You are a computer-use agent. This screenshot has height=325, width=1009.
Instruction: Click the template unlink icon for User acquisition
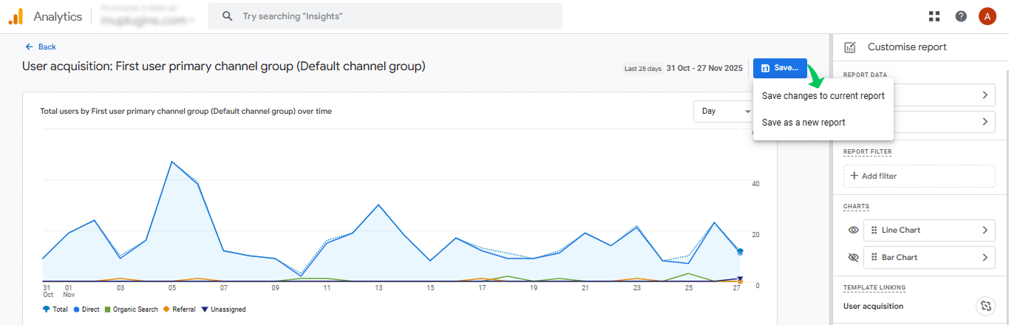pos(984,306)
